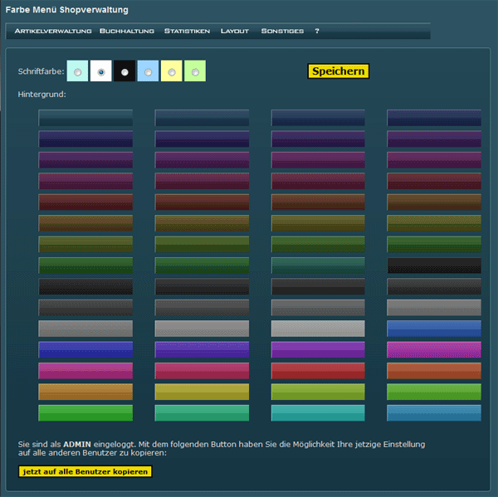Select the crimson-rose swatch left of red
Screen dimensions: 498x497
click(x=202, y=371)
